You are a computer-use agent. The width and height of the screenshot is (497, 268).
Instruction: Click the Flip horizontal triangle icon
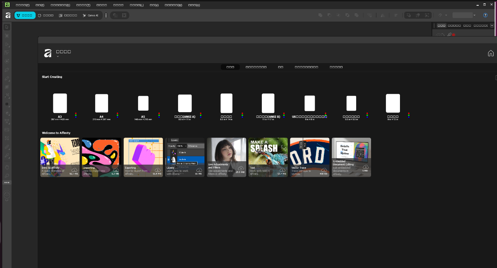(382, 15)
